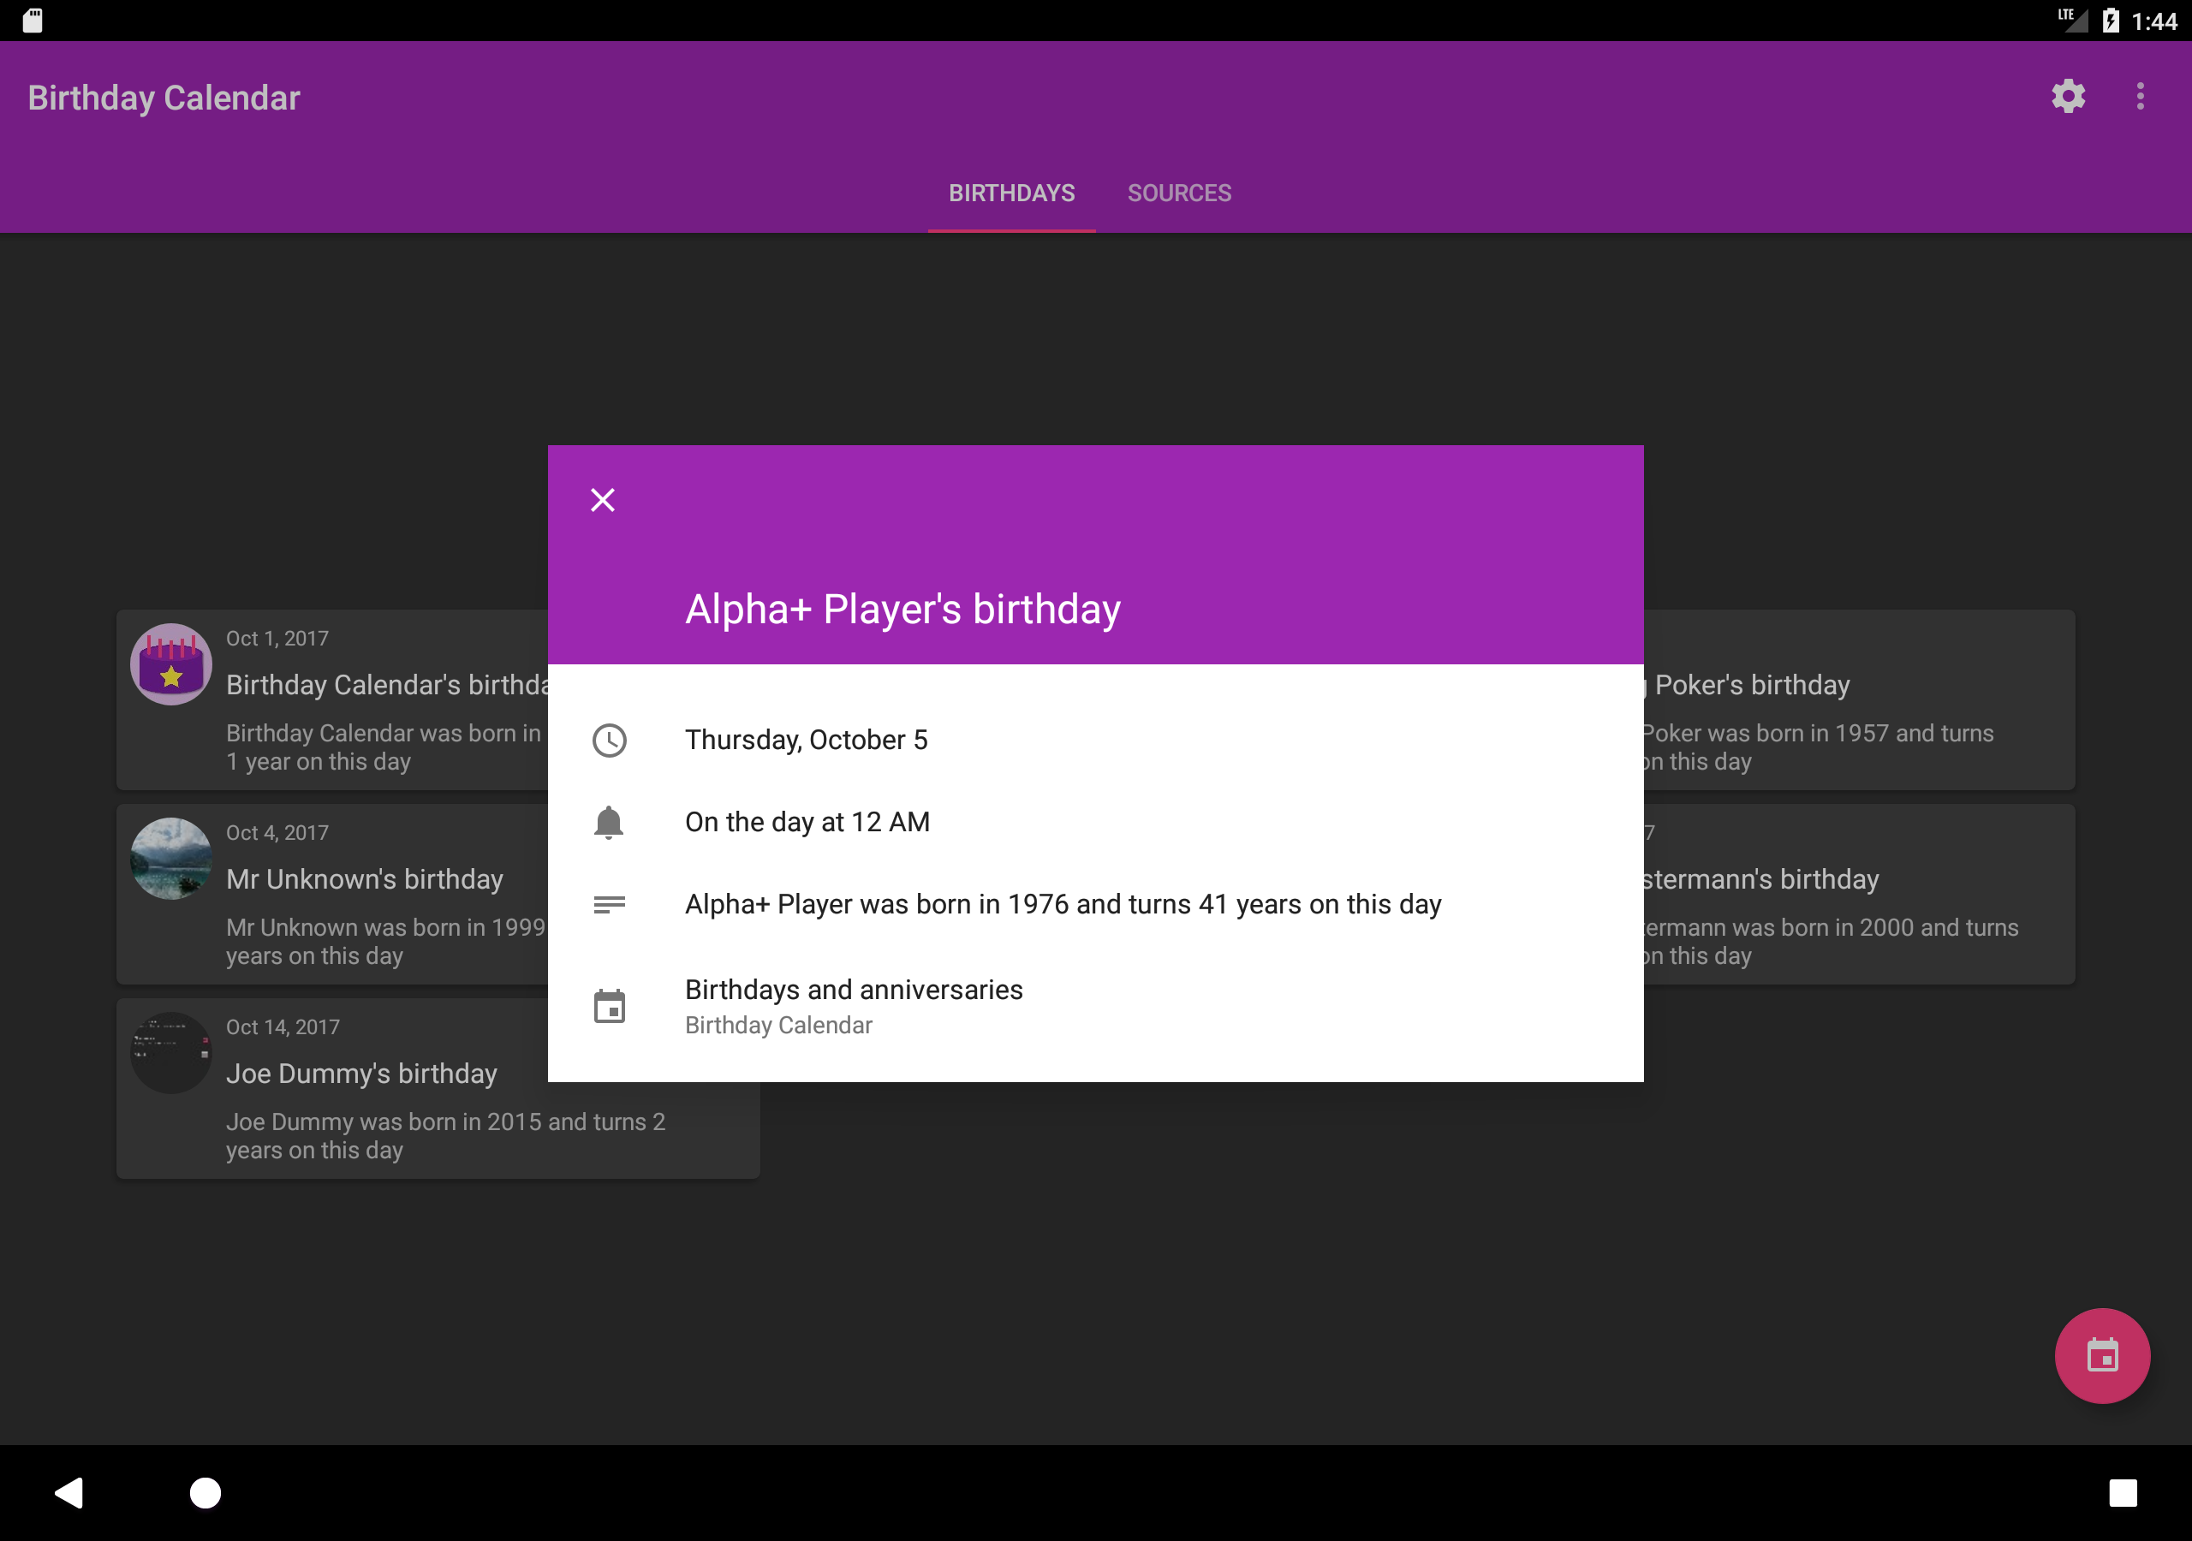Tap the Birthdays and anniversaries calendar entry
The height and width of the screenshot is (1541, 2192).
pyautogui.click(x=854, y=1006)
